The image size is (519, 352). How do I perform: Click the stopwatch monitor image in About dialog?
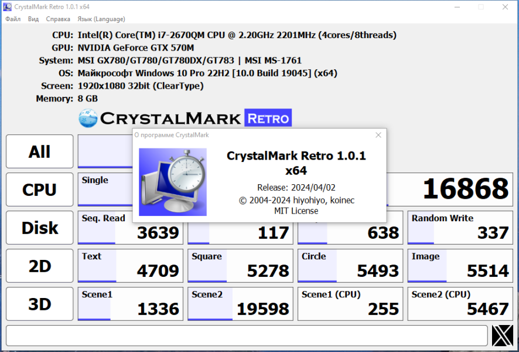173,182
